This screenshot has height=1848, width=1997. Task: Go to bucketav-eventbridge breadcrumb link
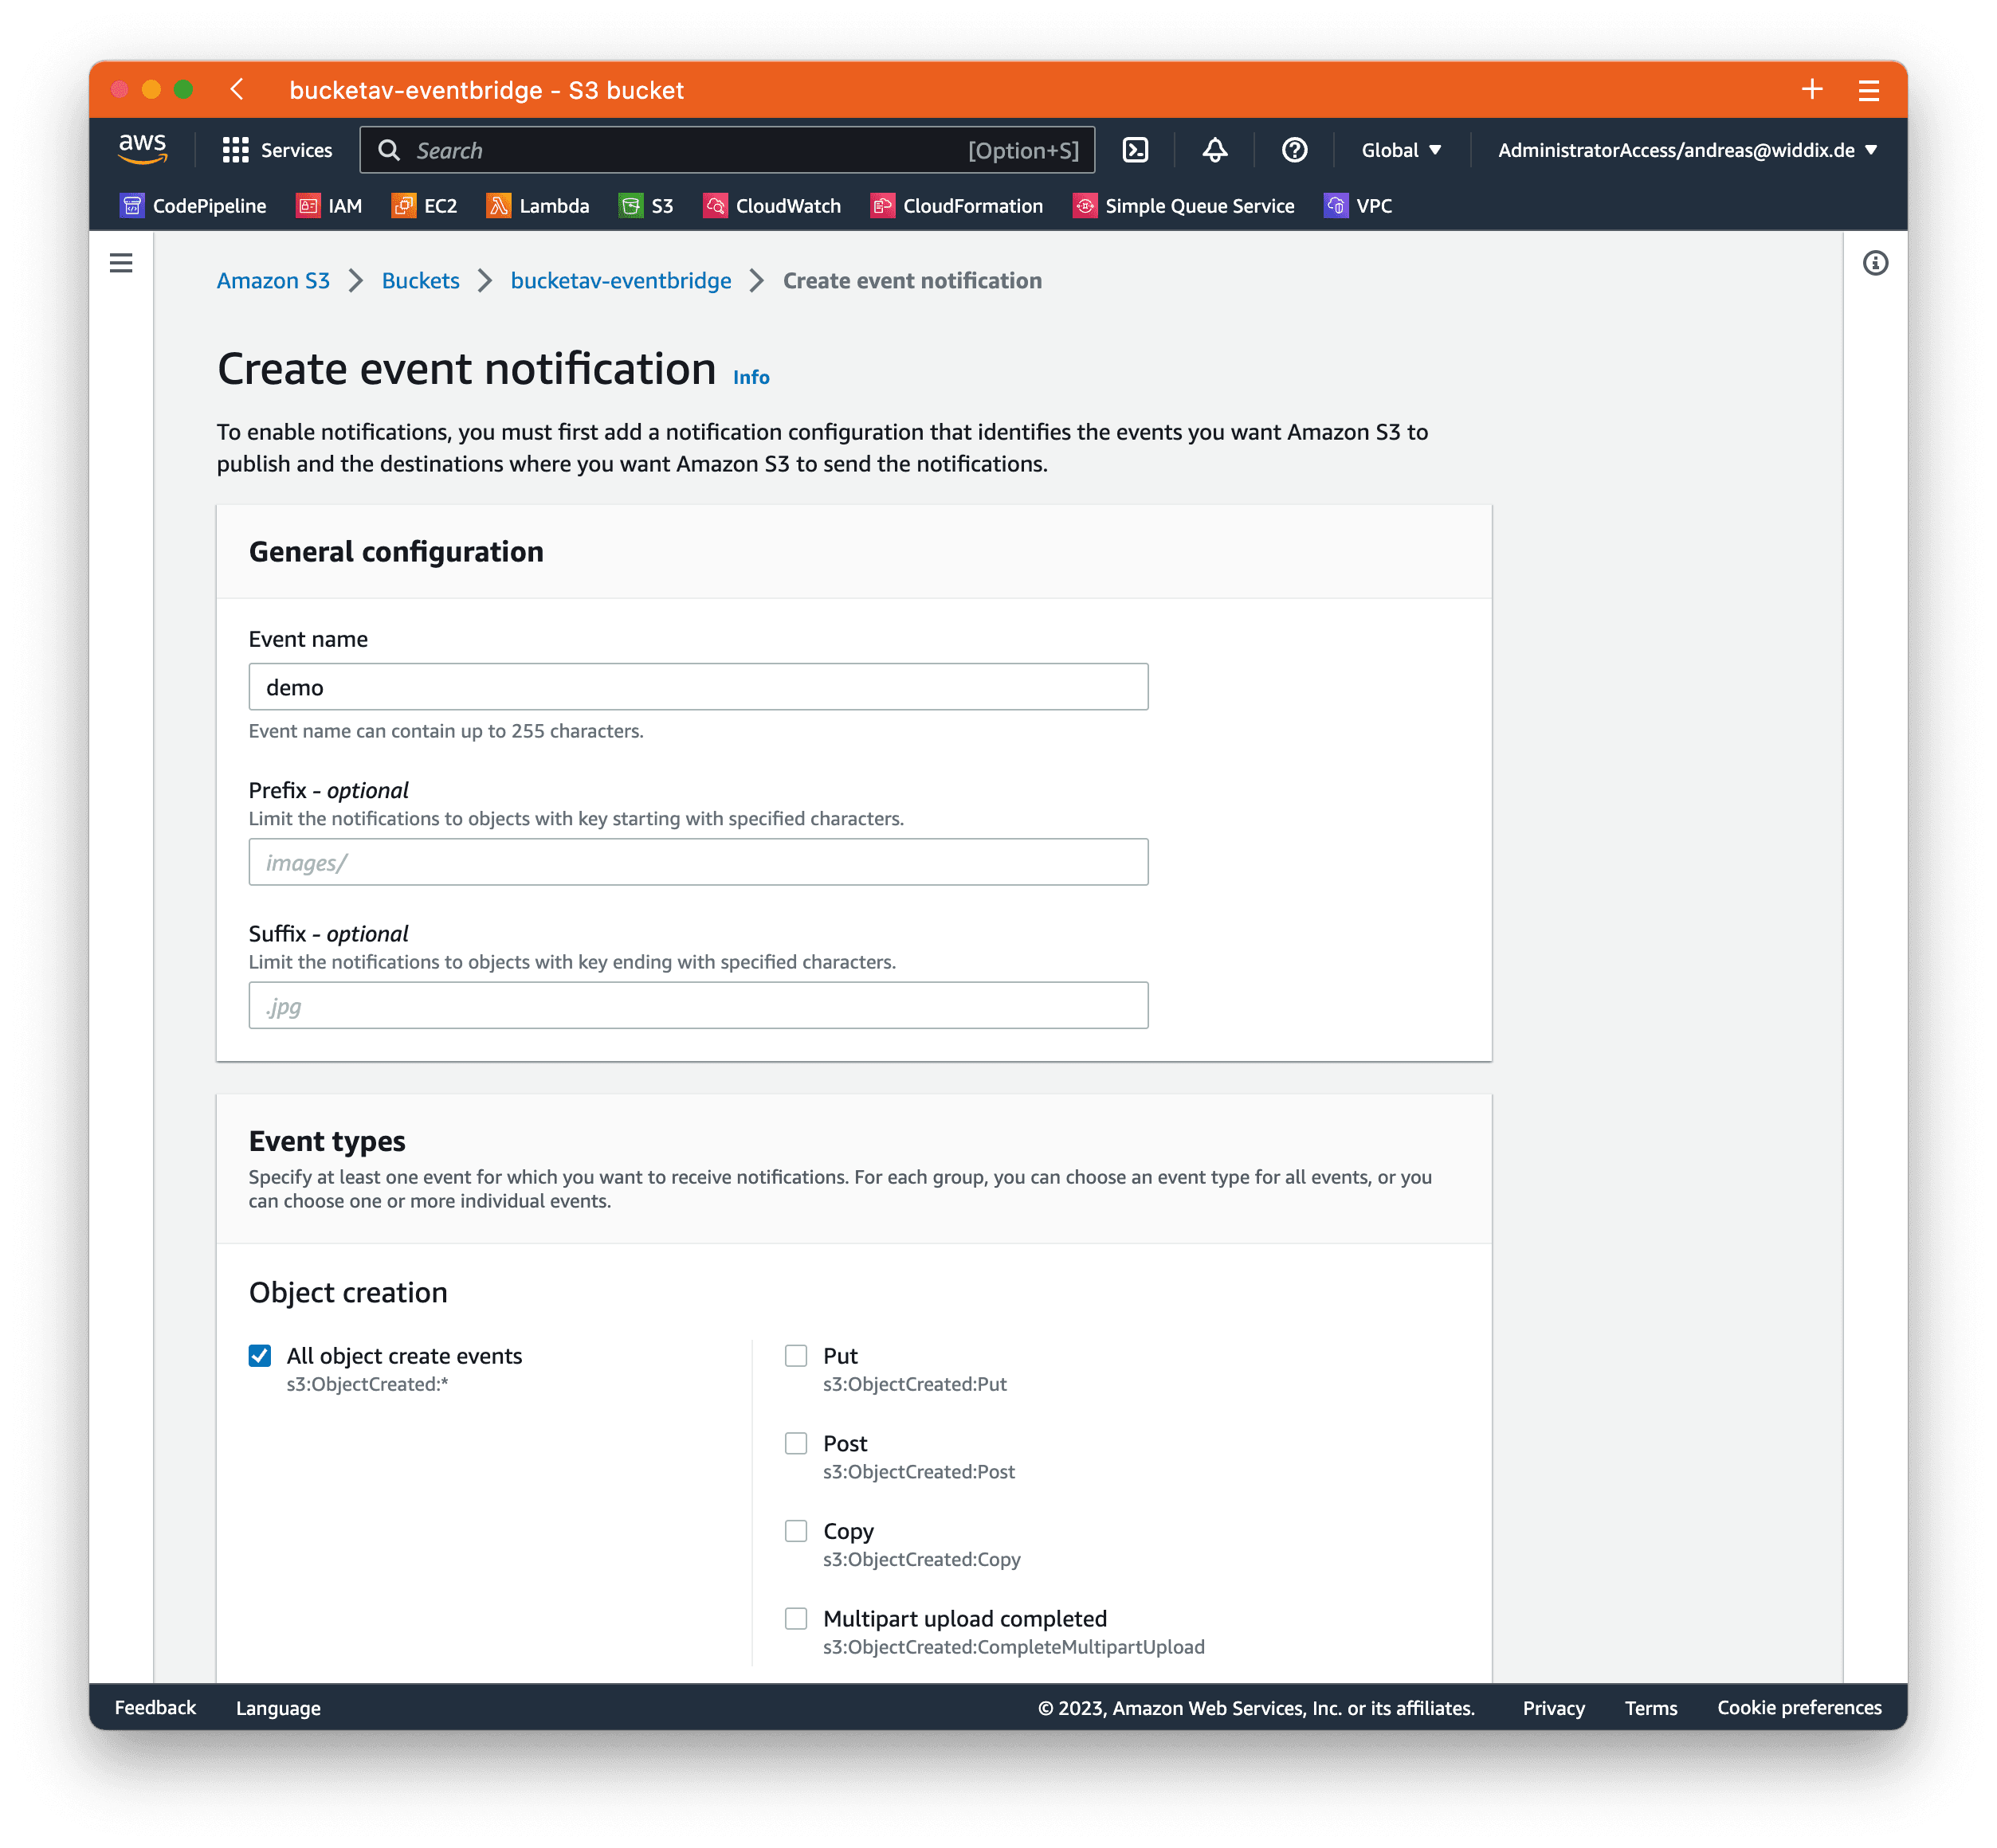coord(622,281)
